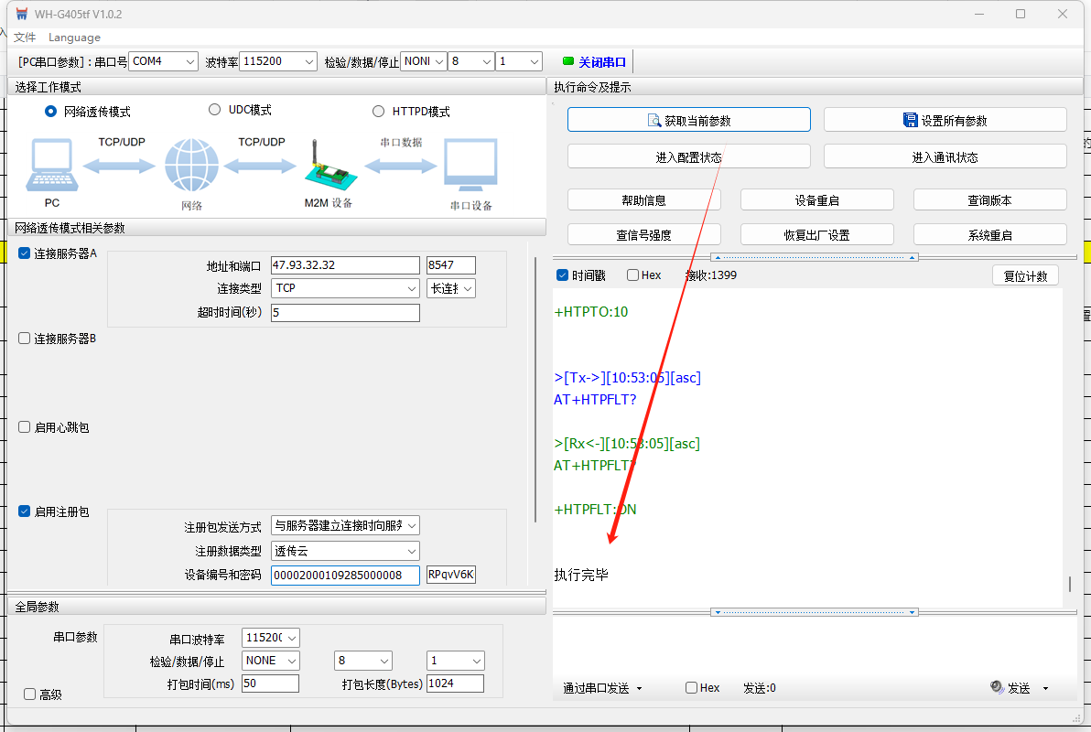Image resolution: width=1091 pixels, height=732 pixels.
Task: Open the 文件 menu
Action: click(25, 38)
